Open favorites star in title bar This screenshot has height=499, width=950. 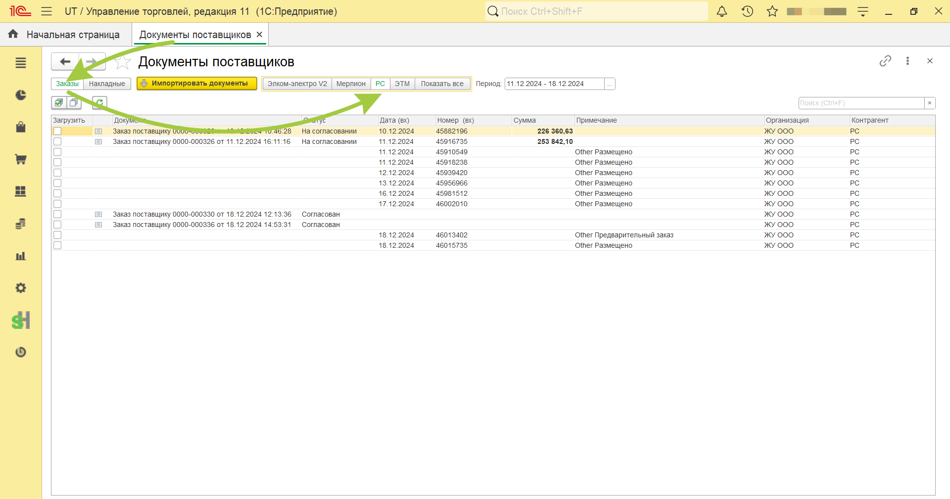point(772,11)
